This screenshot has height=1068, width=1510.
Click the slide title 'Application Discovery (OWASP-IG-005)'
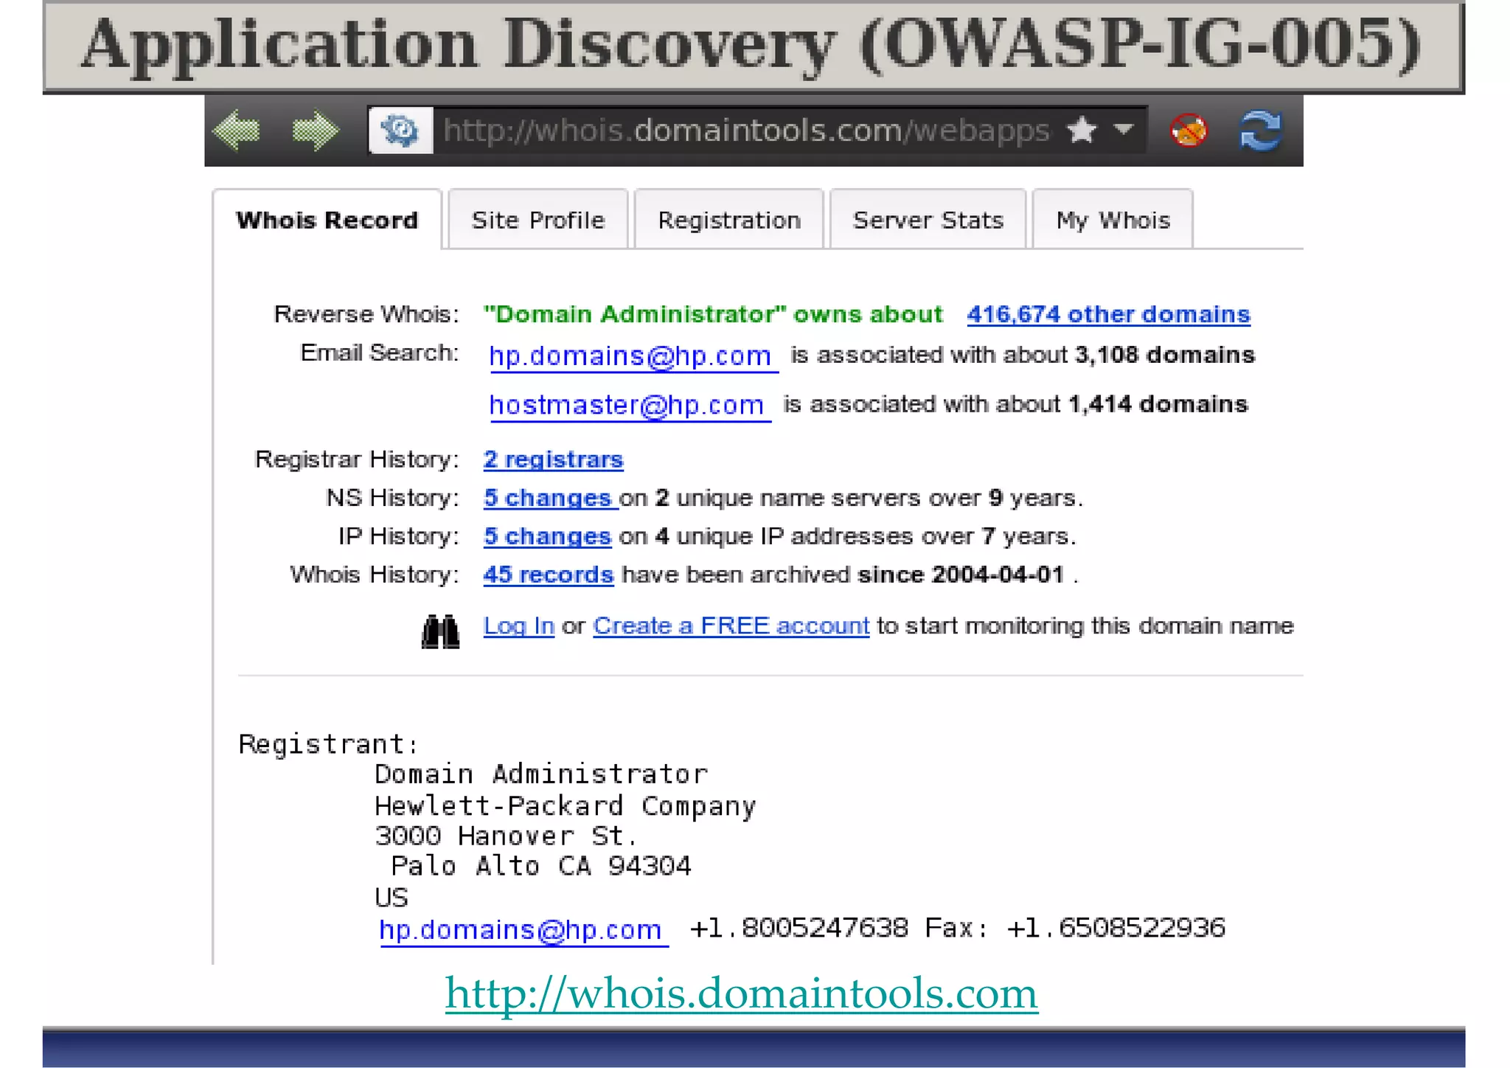[x=751, y=44]
